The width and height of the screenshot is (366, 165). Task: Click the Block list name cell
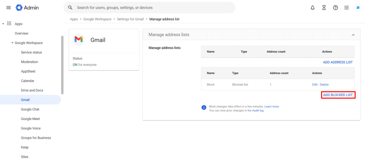pos(211,84)
